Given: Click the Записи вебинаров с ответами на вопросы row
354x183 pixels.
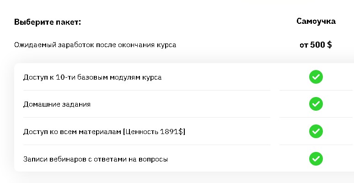Looking at the screenshot, I should pyautogui.click(x=95, y=159).
